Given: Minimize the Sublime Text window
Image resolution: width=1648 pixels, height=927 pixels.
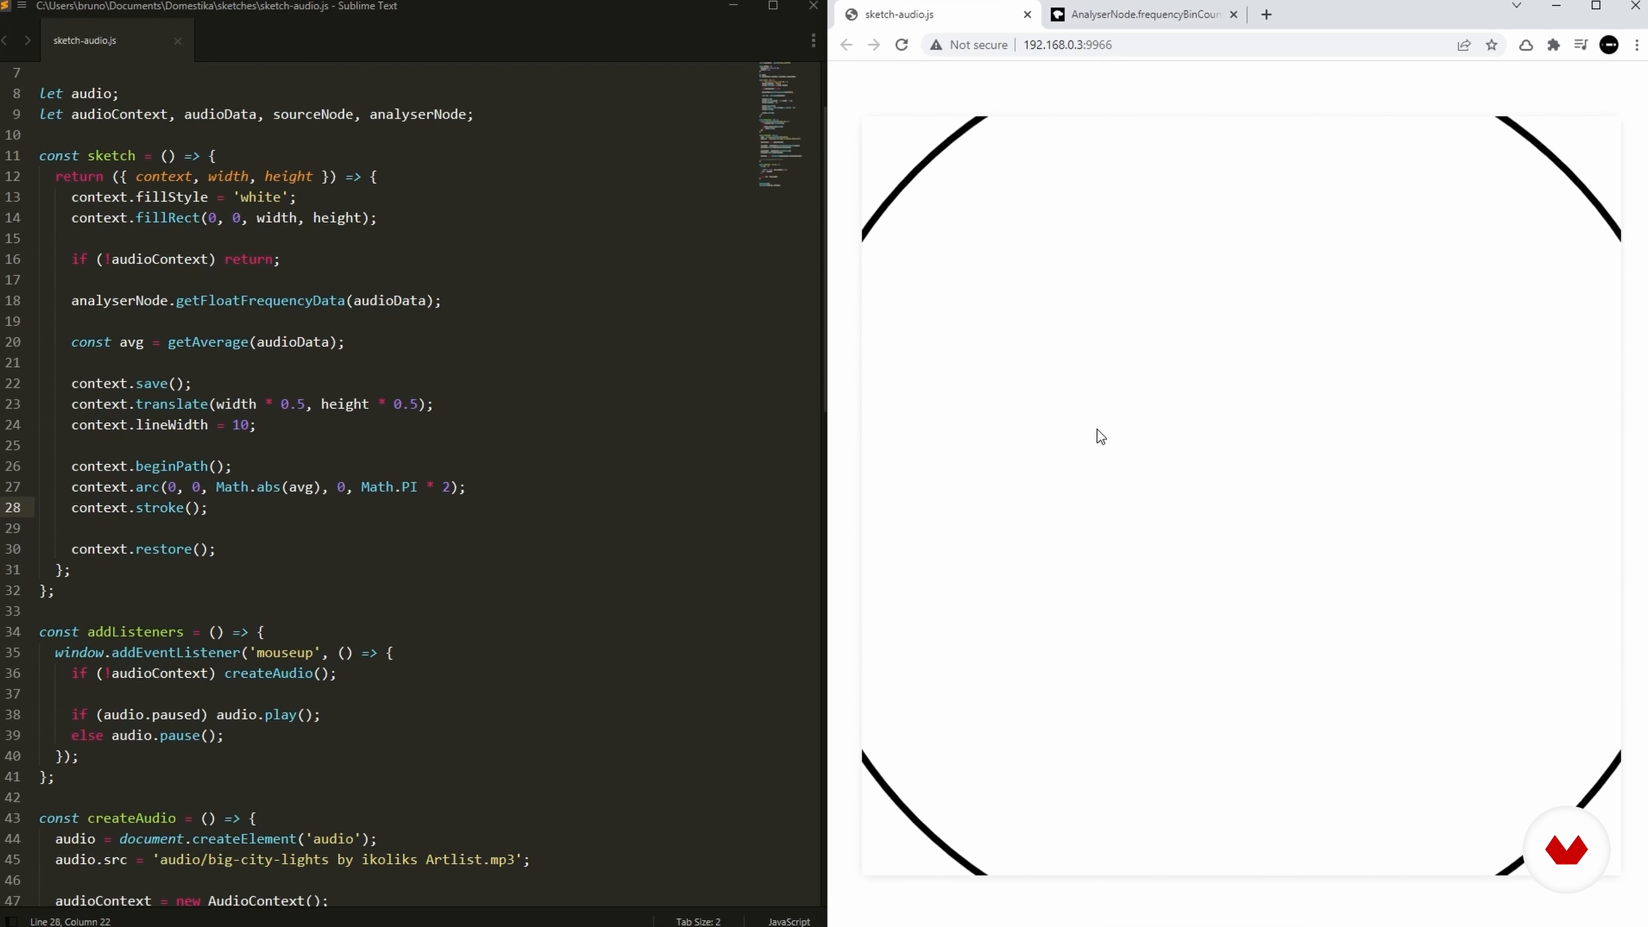Looking at the screenshot, I should pyautogui.click(x=734, y=6).
